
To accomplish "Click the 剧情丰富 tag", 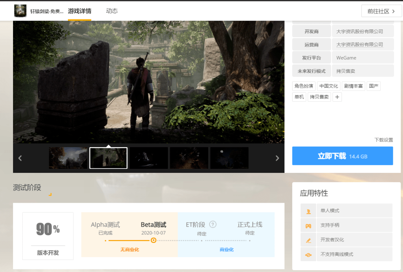I will tap(353, 86).
